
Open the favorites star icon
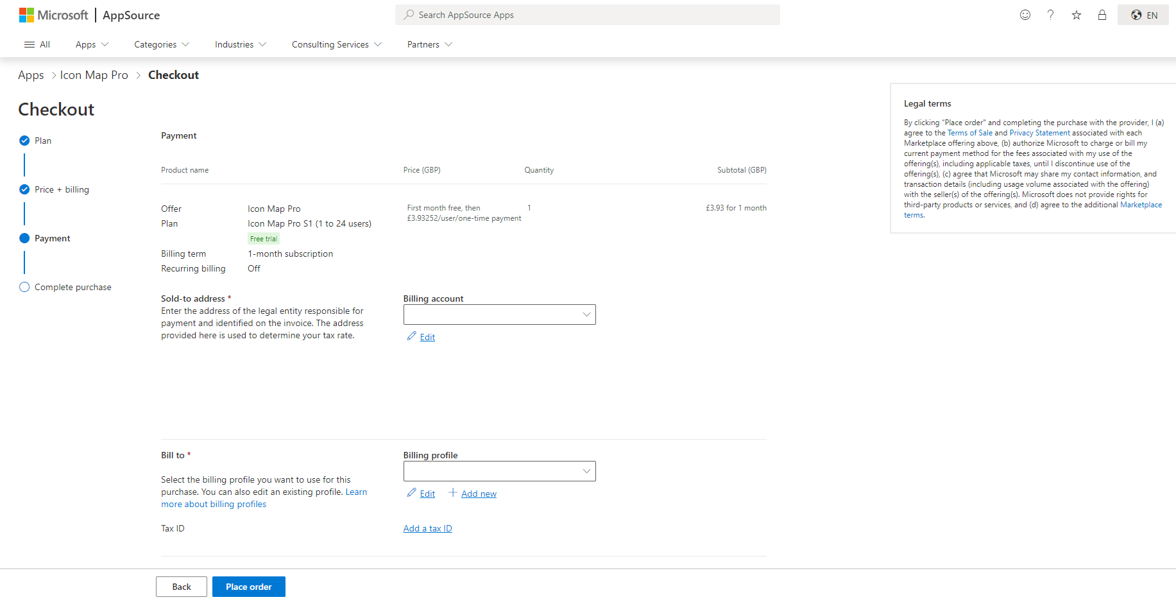pos(1077,15)
